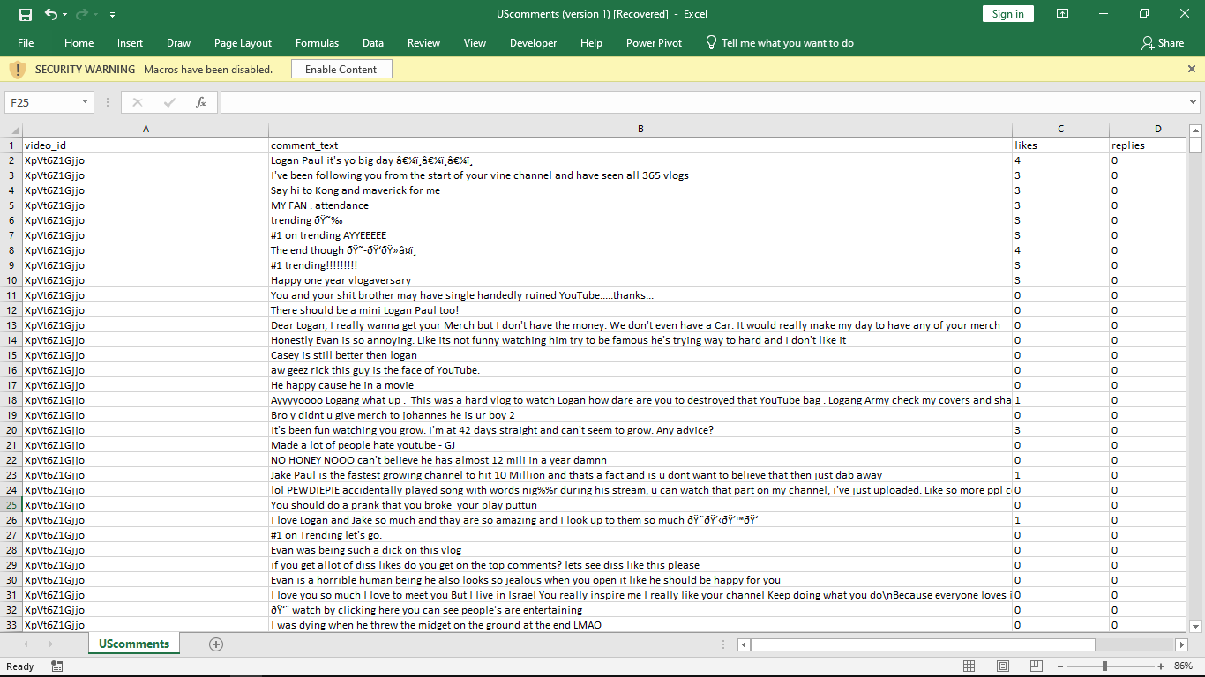Click cell '#1 on Trending let's go.'
1205x677 pixels.
point(640,535)
